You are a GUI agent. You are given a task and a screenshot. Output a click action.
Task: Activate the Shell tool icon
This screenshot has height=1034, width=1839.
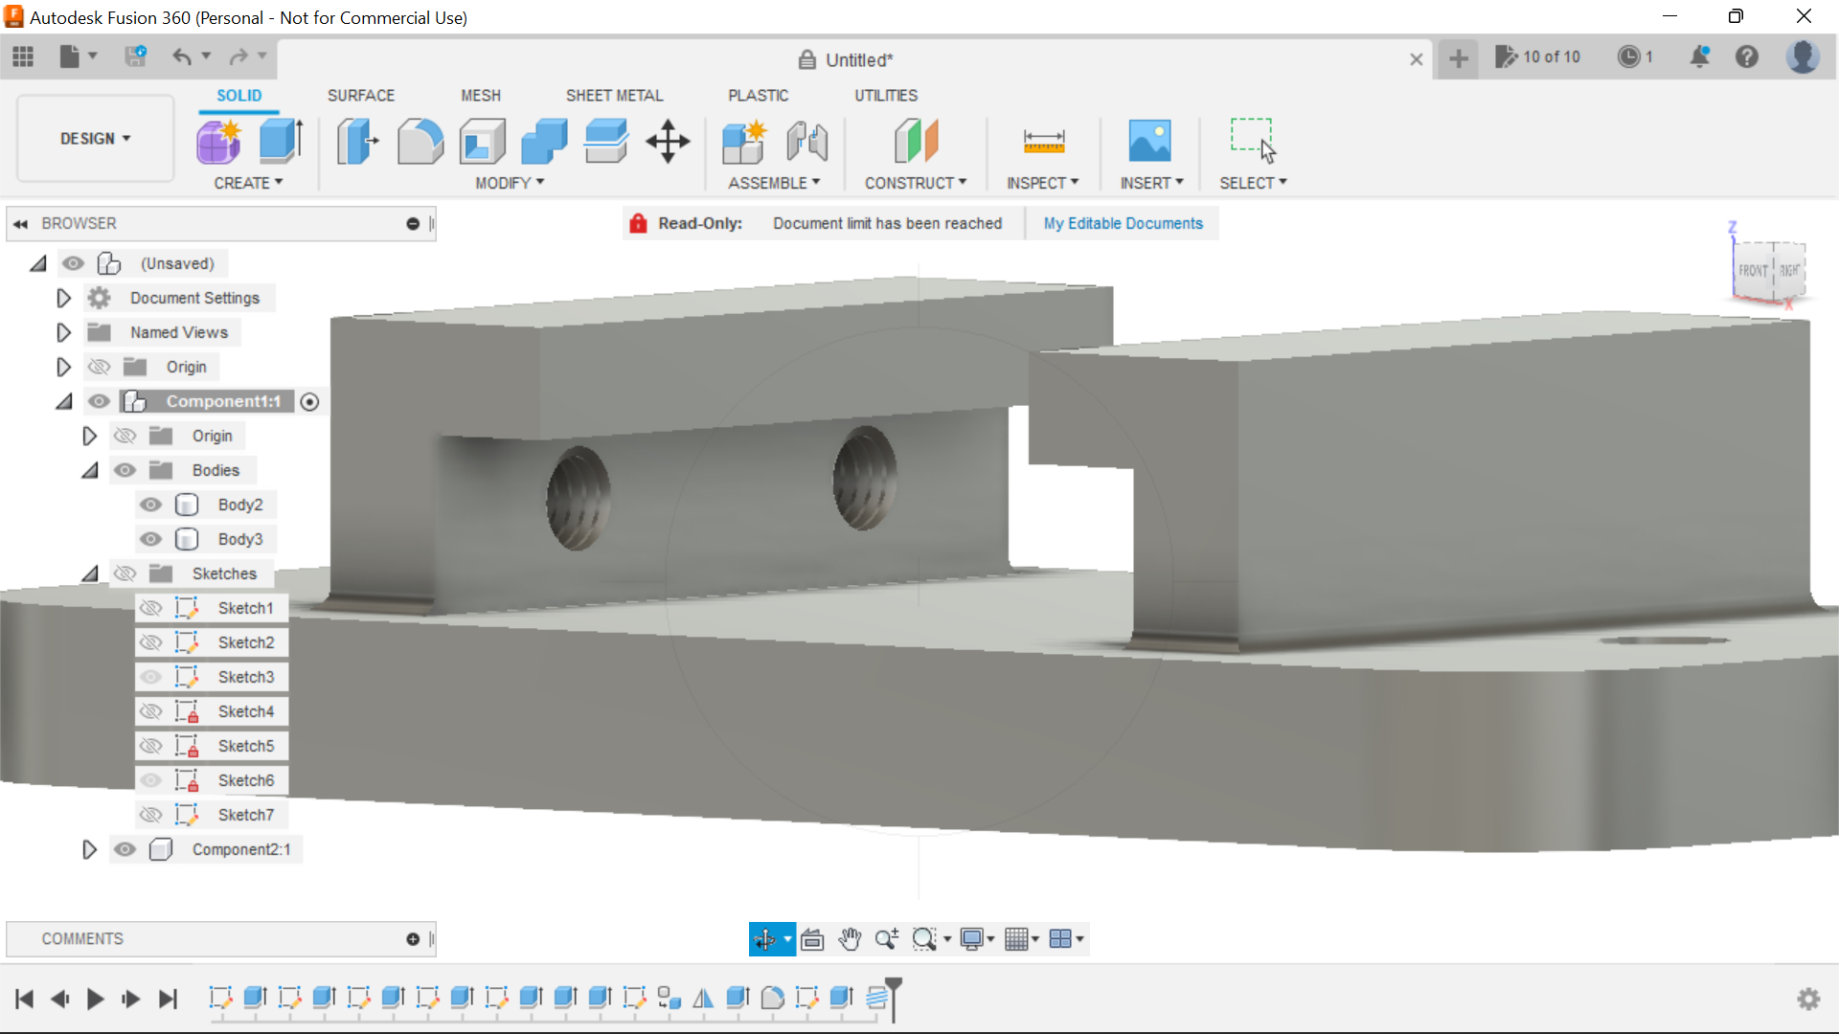pyautogui.click(x=483, y=142)
